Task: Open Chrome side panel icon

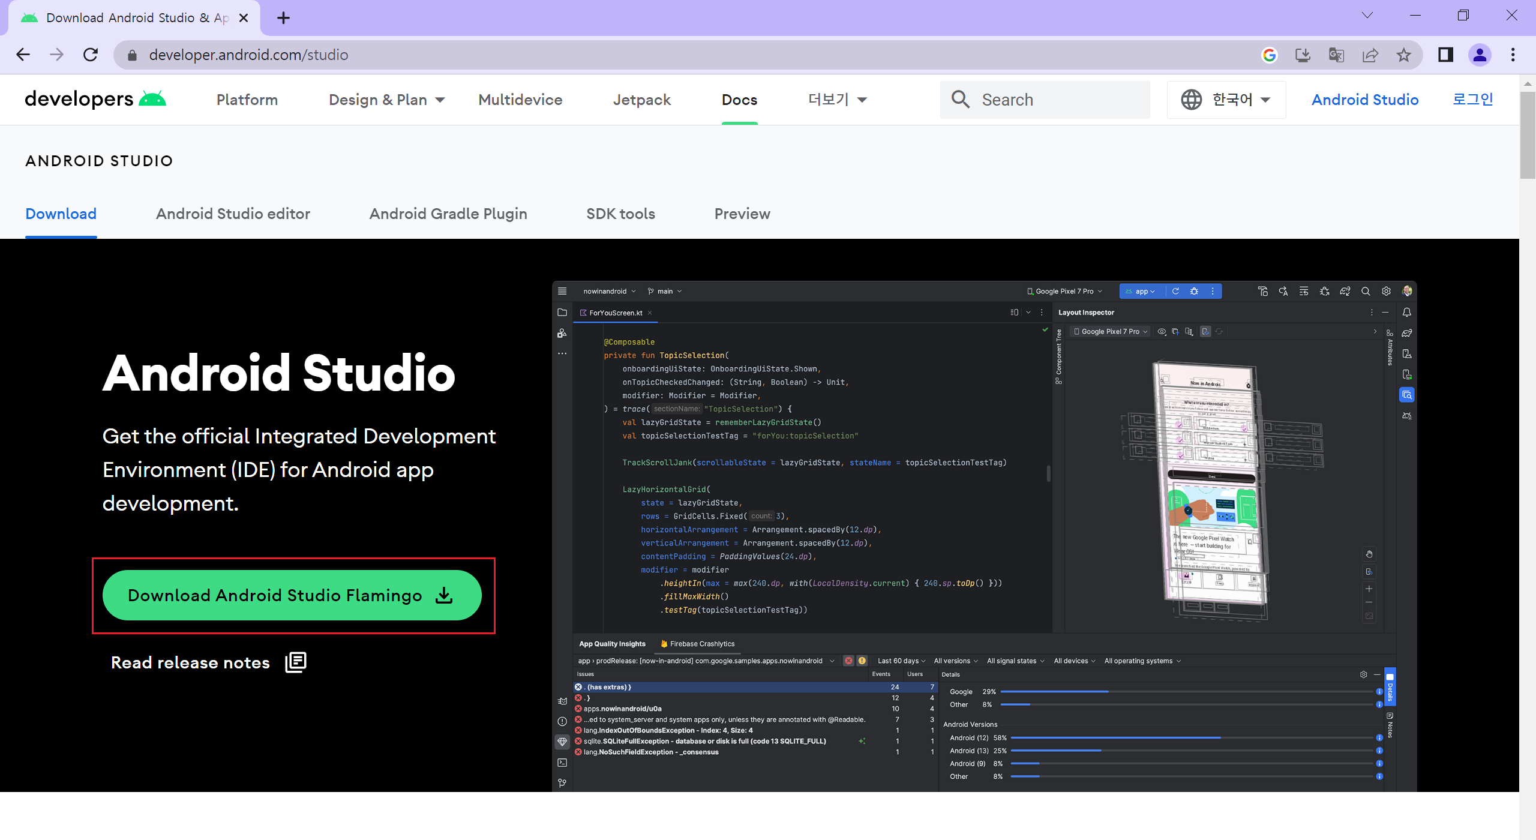Action: 1445,55
